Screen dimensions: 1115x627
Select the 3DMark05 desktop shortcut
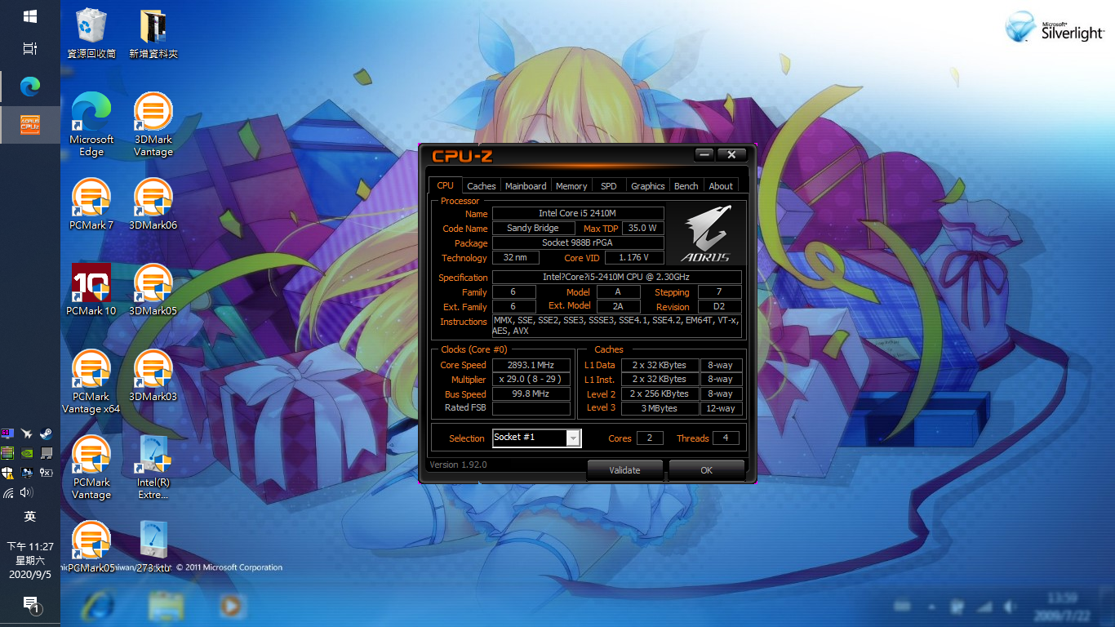tap(153, 290)
